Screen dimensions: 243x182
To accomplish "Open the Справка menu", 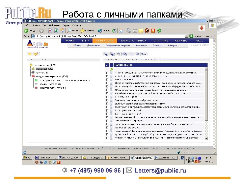I will [x=77, y=25].
